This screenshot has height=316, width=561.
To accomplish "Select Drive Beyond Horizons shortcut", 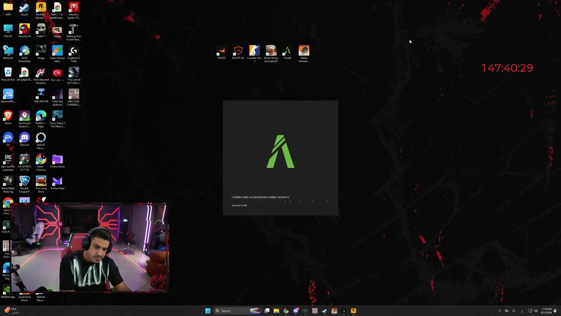I will (41, 76).
